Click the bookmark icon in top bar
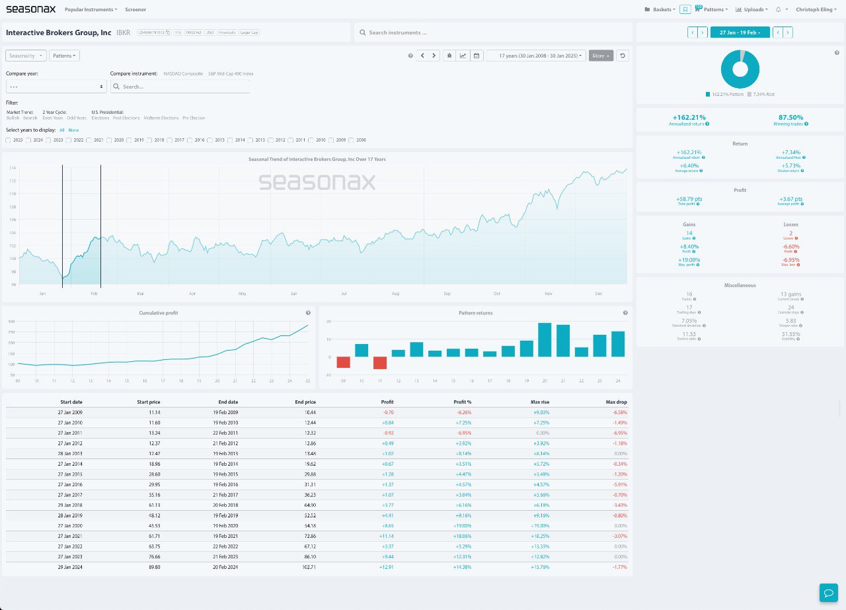 coord(685,9)
